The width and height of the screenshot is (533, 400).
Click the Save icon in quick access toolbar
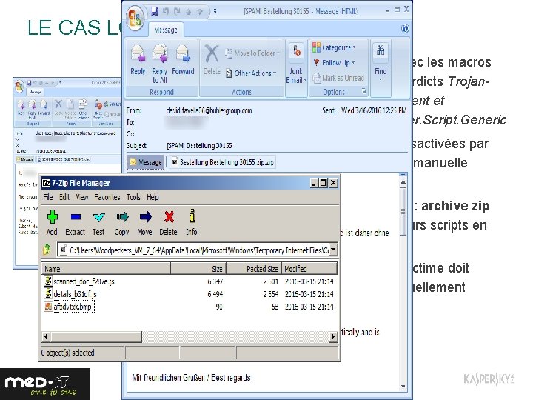tap(155, 12)
